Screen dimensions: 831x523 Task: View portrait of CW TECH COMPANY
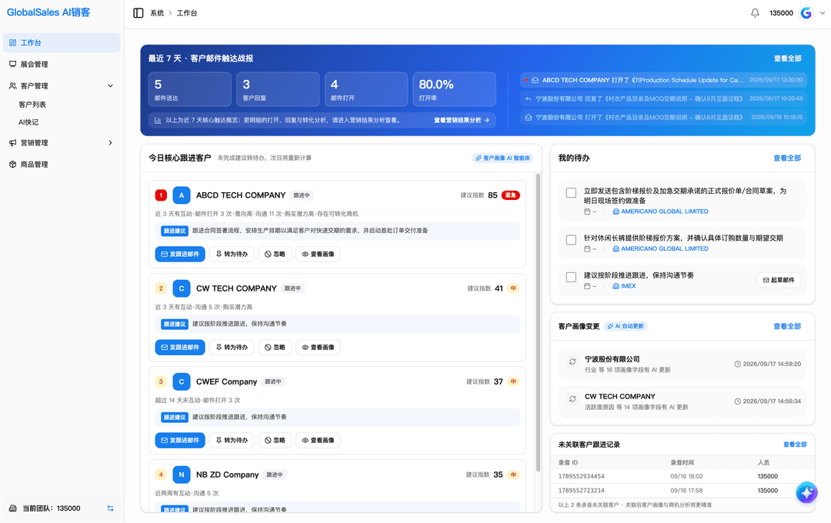(318, 347)
